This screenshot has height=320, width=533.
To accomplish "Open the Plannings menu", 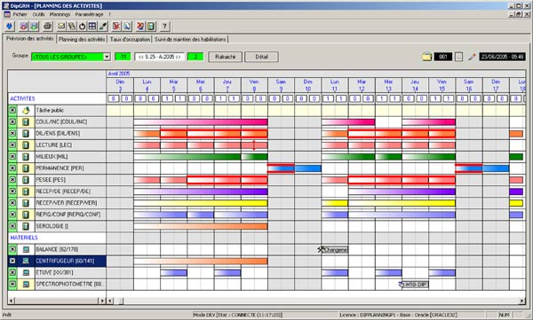I will click(x=60, y=14).
